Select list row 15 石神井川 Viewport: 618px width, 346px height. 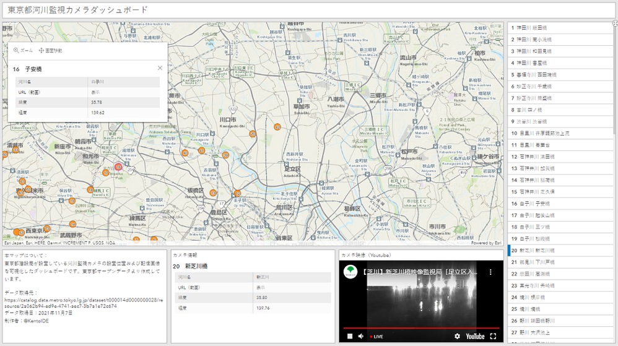[560, 192]
